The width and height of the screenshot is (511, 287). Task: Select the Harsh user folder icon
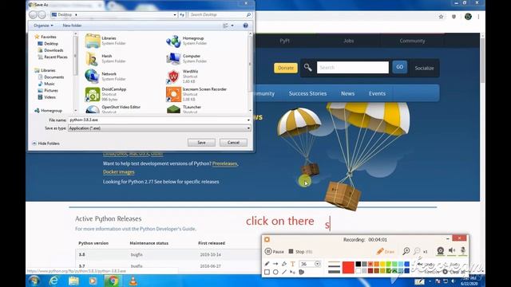pos(93,58)
